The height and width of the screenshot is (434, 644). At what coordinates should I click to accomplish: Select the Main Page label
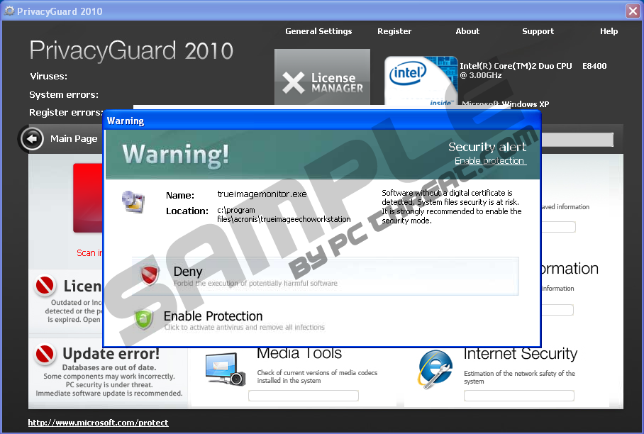74,139
